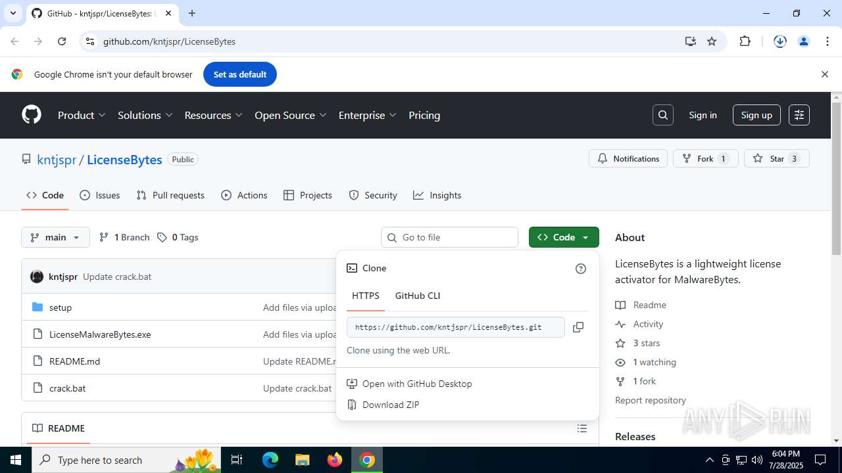This screenshot has height=473, width=842.
Task: Open the Windows notification center
Action: pyautogui.click(x=820, y=460)
